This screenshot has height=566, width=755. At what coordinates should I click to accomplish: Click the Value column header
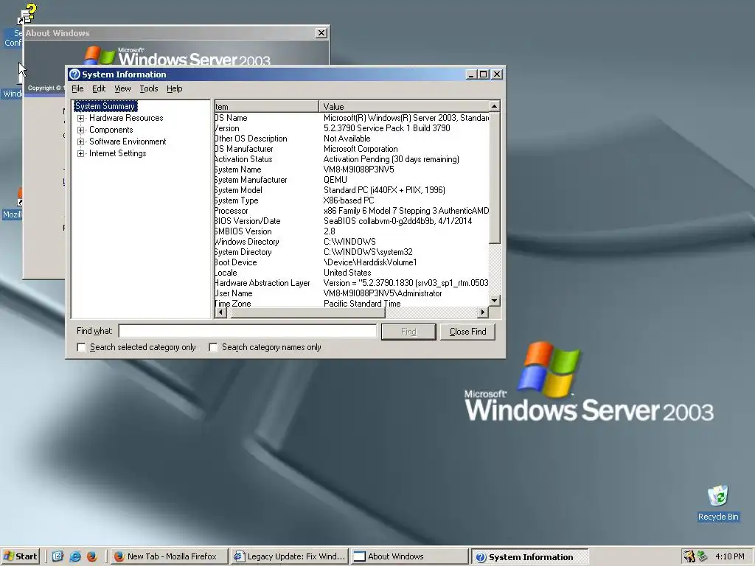pyautogui.click(x=403, y=106)
